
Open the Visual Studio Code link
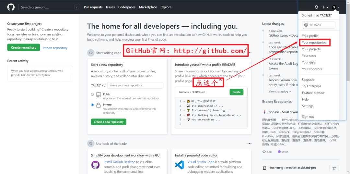click(x=201, y=162)
